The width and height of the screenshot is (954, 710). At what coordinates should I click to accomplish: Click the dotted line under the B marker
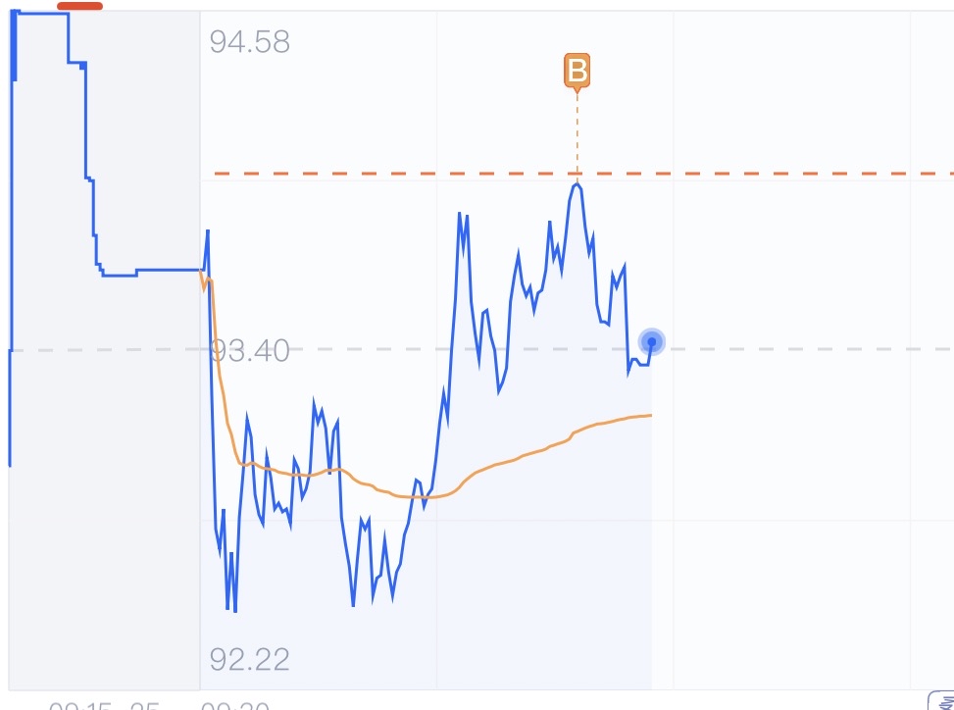[577, 137]
